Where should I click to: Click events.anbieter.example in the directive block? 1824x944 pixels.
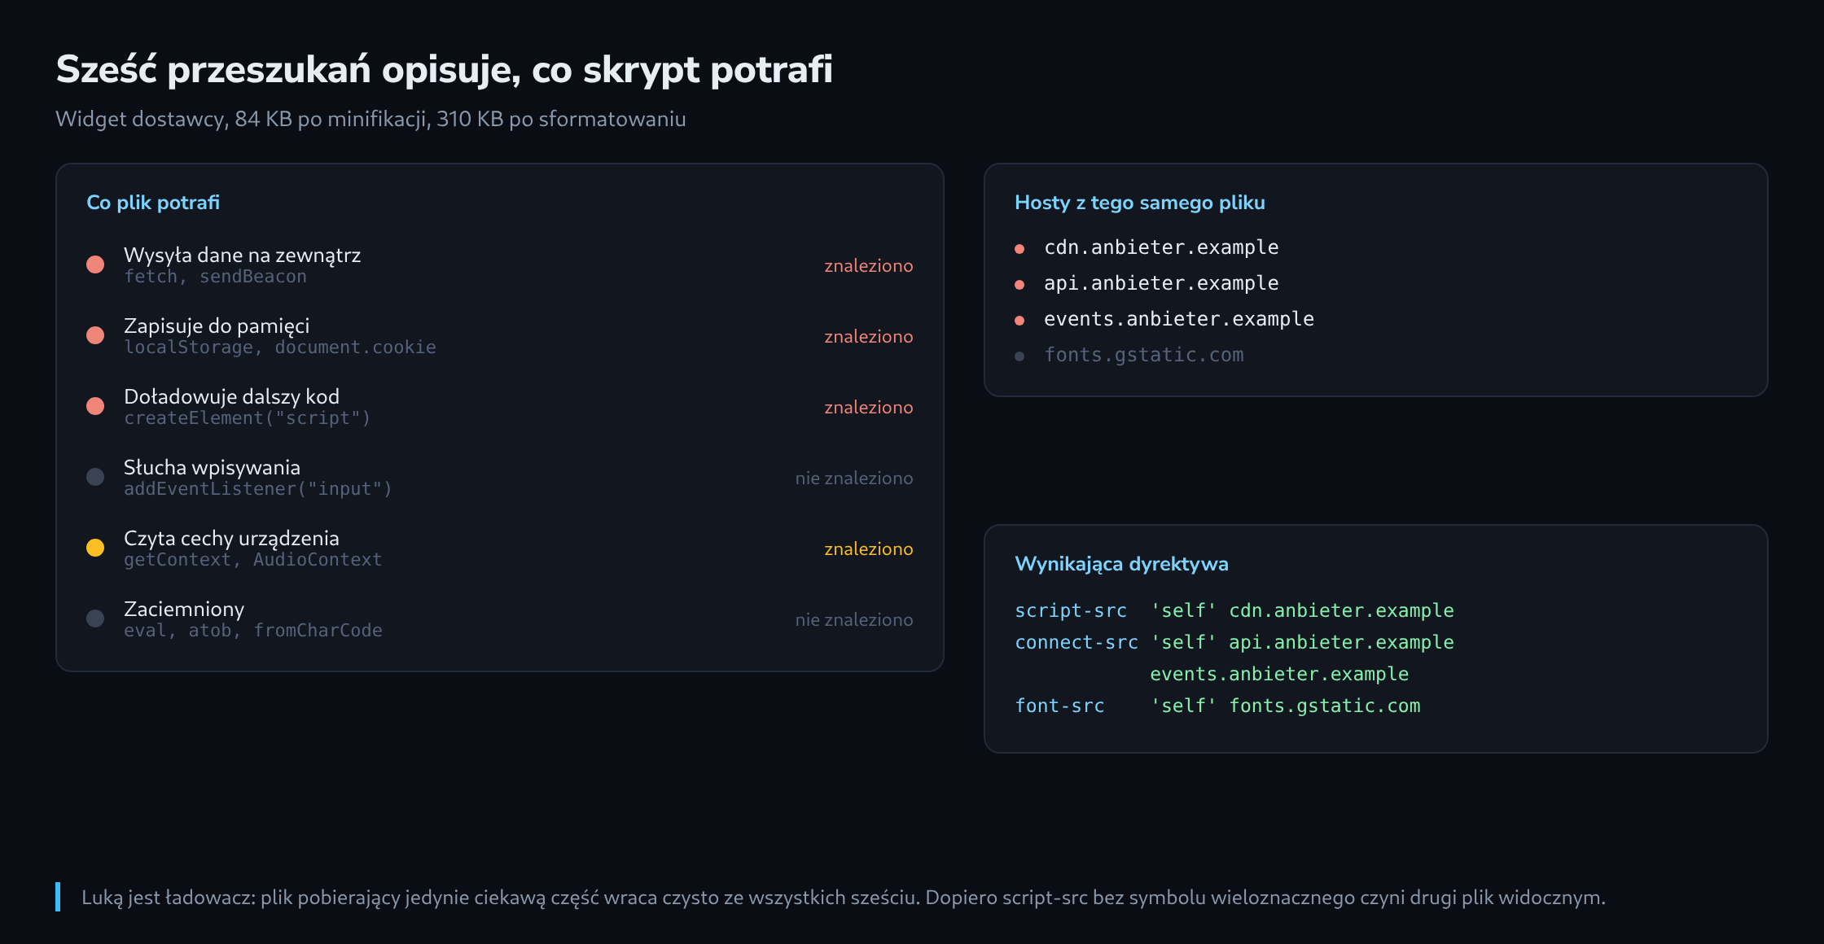[x=1279, y=674]
